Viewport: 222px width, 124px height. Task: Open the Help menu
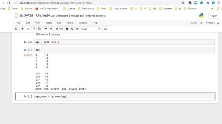click(x=95, y=23)
